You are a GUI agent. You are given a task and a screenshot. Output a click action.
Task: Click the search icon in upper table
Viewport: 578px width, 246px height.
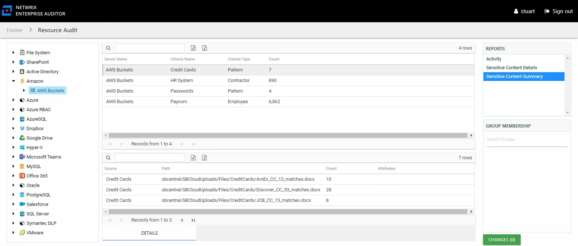[108, 48]
